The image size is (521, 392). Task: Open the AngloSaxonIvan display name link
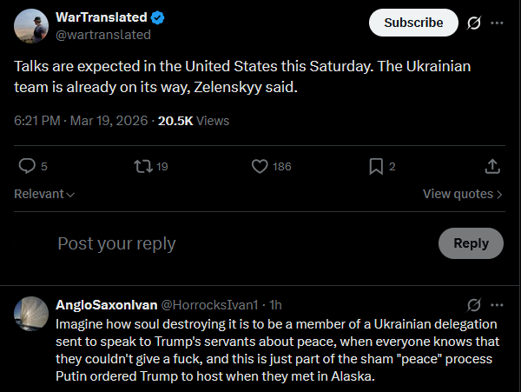106,305
